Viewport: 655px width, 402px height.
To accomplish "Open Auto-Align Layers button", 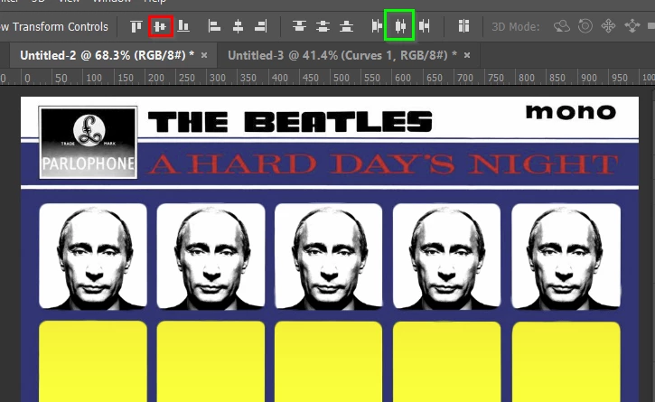I will pos(463,26).
